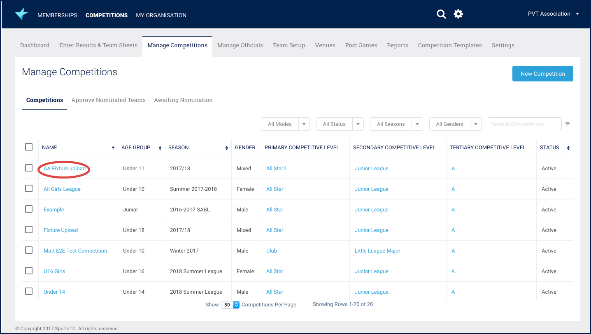Open the Example competition link
The image size is (591, 334).
(54, 209)
